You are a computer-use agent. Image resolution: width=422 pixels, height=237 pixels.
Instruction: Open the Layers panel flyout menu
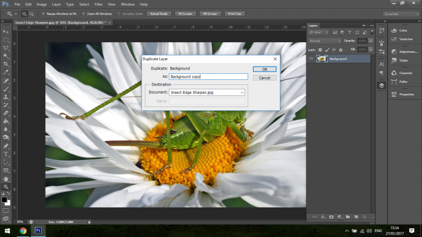(x=371, y=26)
